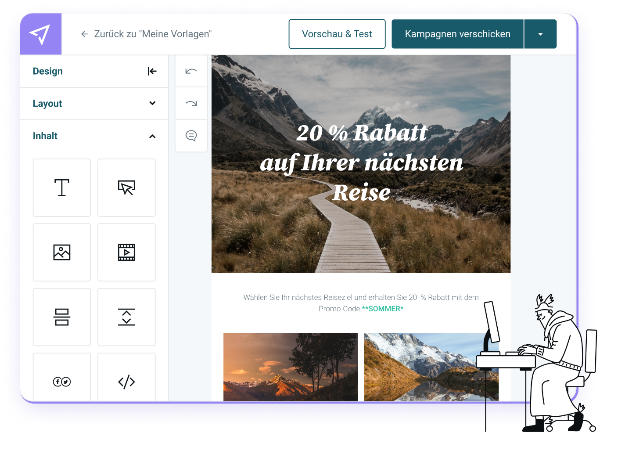Add a Spacer block to the email
Image resolution: width=625 pixels, height=465 pixels.
click(126, 317)
